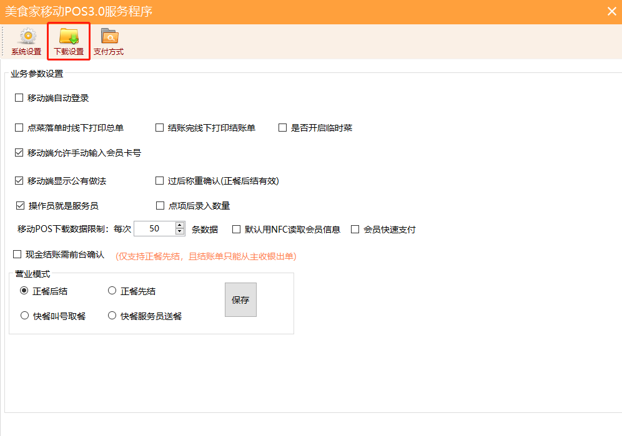Uncheck 移动端允许手动输入会员卡号
The height and width of the screenshot is (436, 622).
19,153
